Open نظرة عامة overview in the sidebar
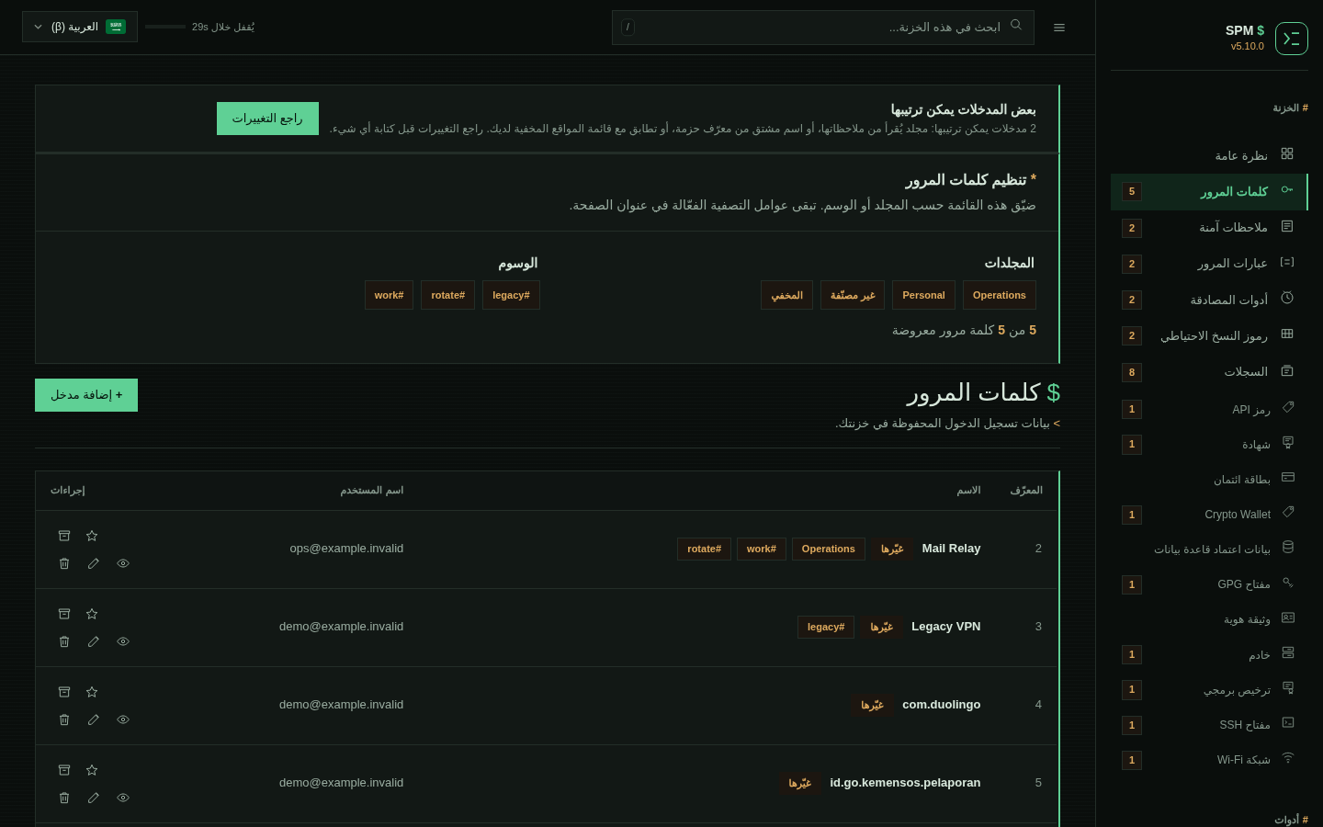 coord(1209,155)
